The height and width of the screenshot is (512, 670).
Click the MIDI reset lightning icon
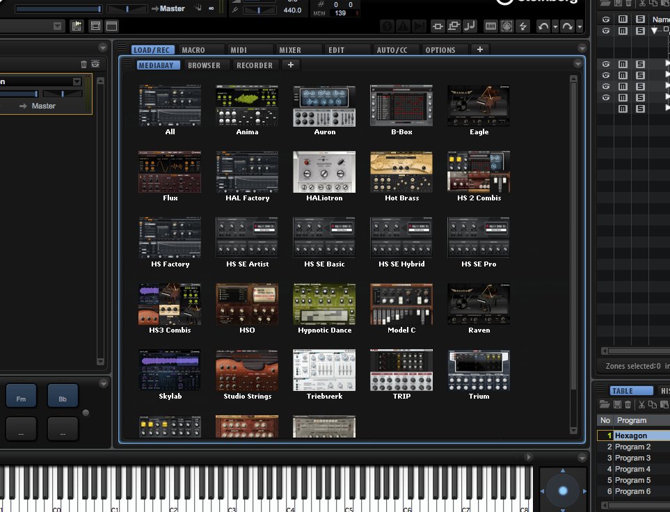(523, 26)
